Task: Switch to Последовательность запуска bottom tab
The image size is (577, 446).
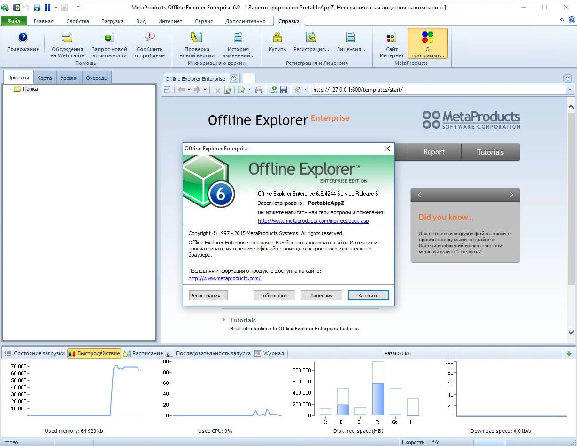Action: coord(209,353)
